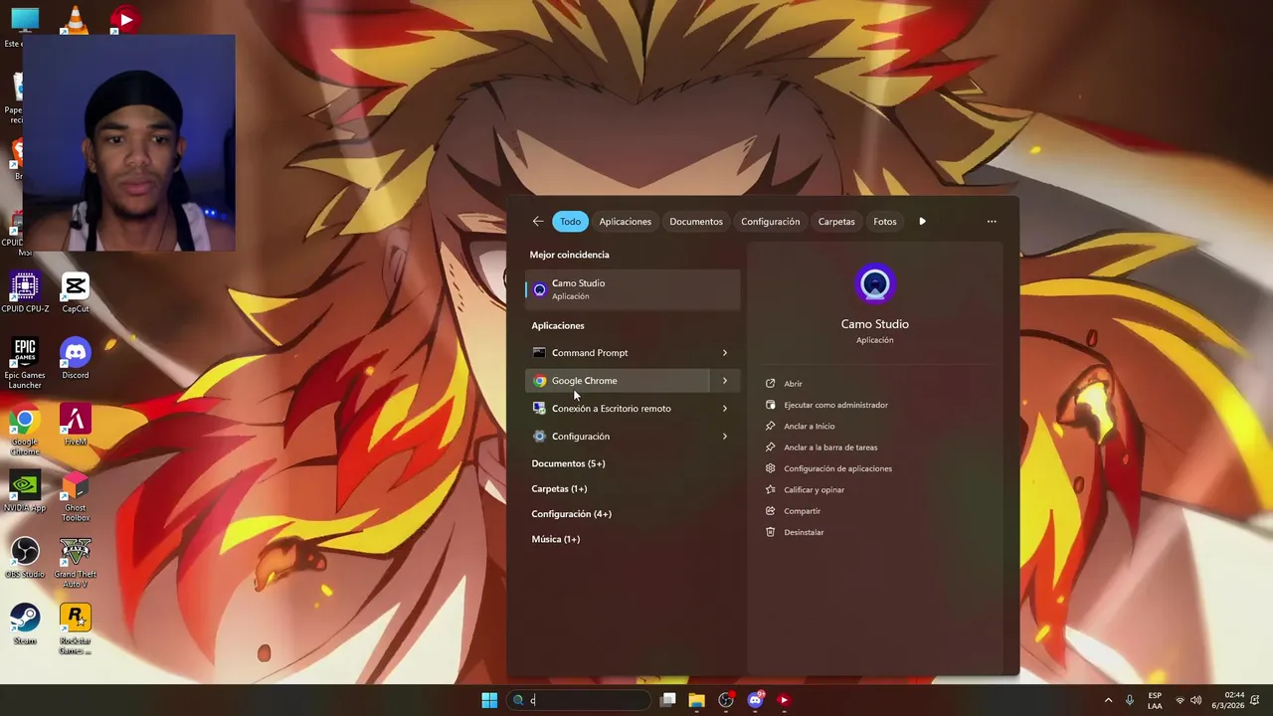Viewport: 1273px width, 716px height.
Task: Open File Explorer from the taskbar
Action: [x=696, y=700]
